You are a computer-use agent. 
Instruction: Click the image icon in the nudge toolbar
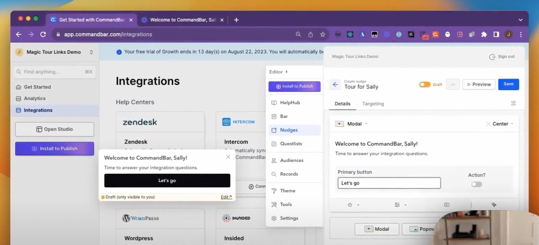tap(397, 205)
